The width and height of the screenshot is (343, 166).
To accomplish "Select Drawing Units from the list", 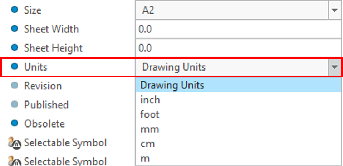I will click(172, 85).
